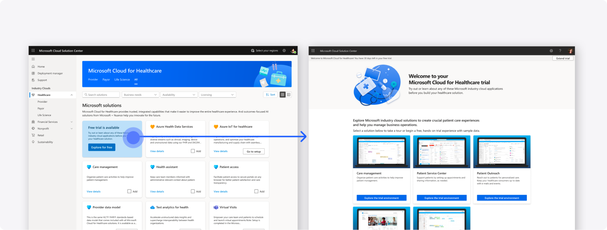This screenshot has height=230, width=607.
Task: Check Add for Azure Health Data Services
Action: [193, 151]
